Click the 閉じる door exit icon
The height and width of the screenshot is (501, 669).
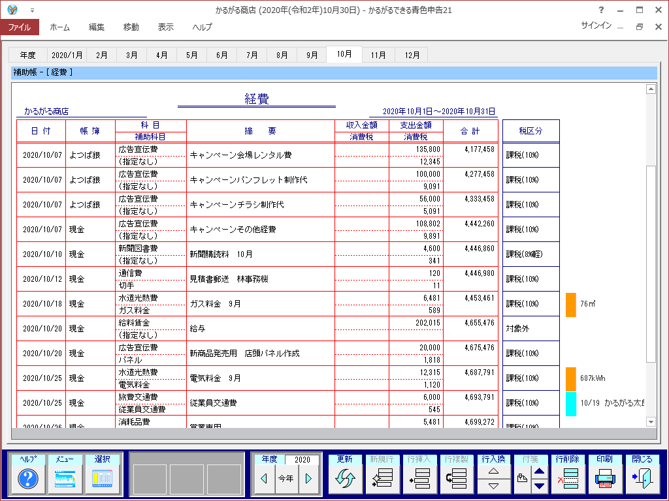point(643,478)
